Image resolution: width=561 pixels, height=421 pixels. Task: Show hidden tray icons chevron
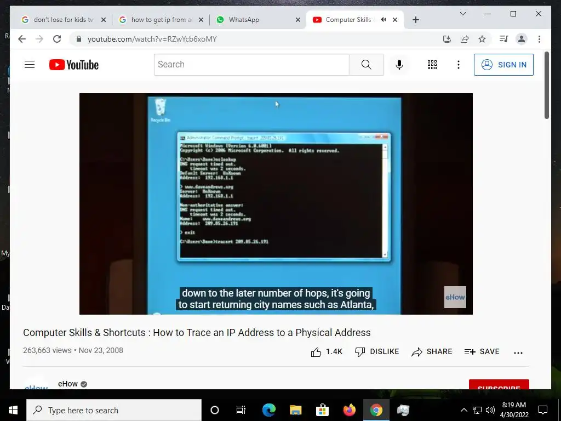[463, 410]
